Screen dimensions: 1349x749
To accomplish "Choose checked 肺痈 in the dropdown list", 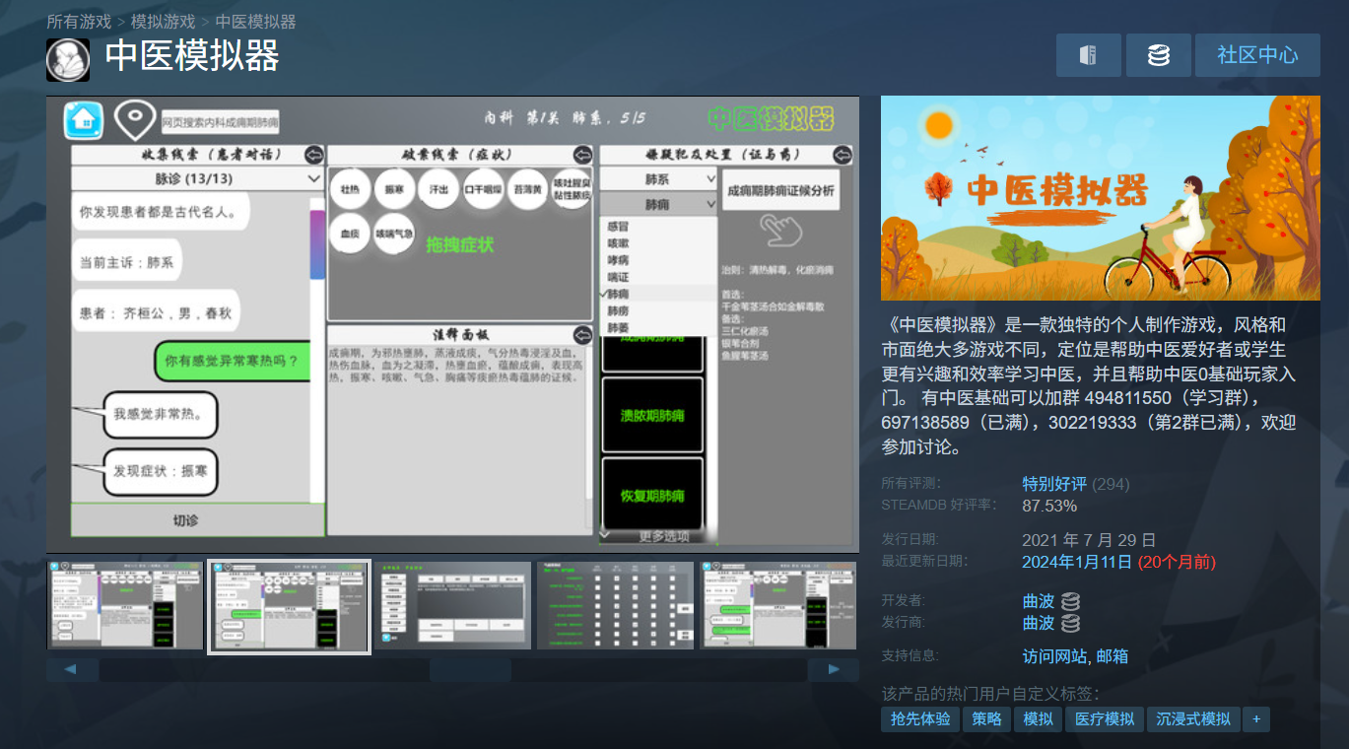I will click(x=658, y=294).
